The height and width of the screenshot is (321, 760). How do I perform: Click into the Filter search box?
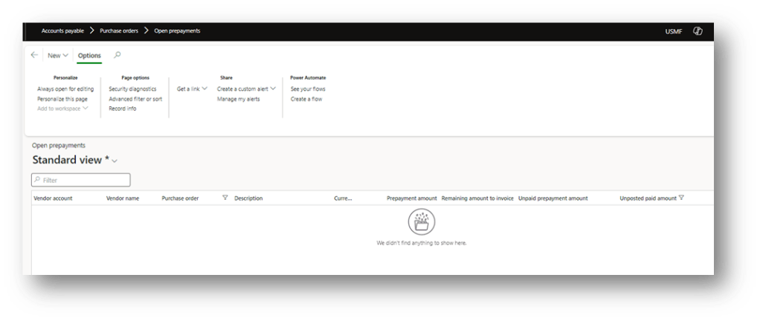click(x=81, y=180)
